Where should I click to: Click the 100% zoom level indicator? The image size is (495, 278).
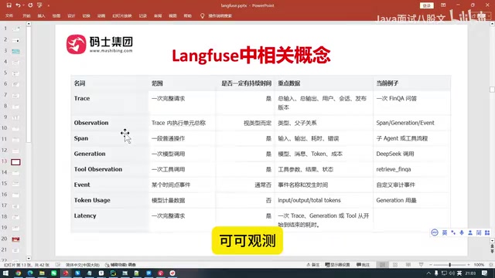pyautogui.click(x=479, y=265)
